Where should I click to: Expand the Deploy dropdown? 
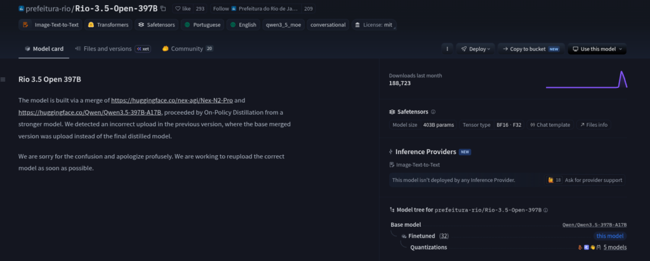point(475,49)
